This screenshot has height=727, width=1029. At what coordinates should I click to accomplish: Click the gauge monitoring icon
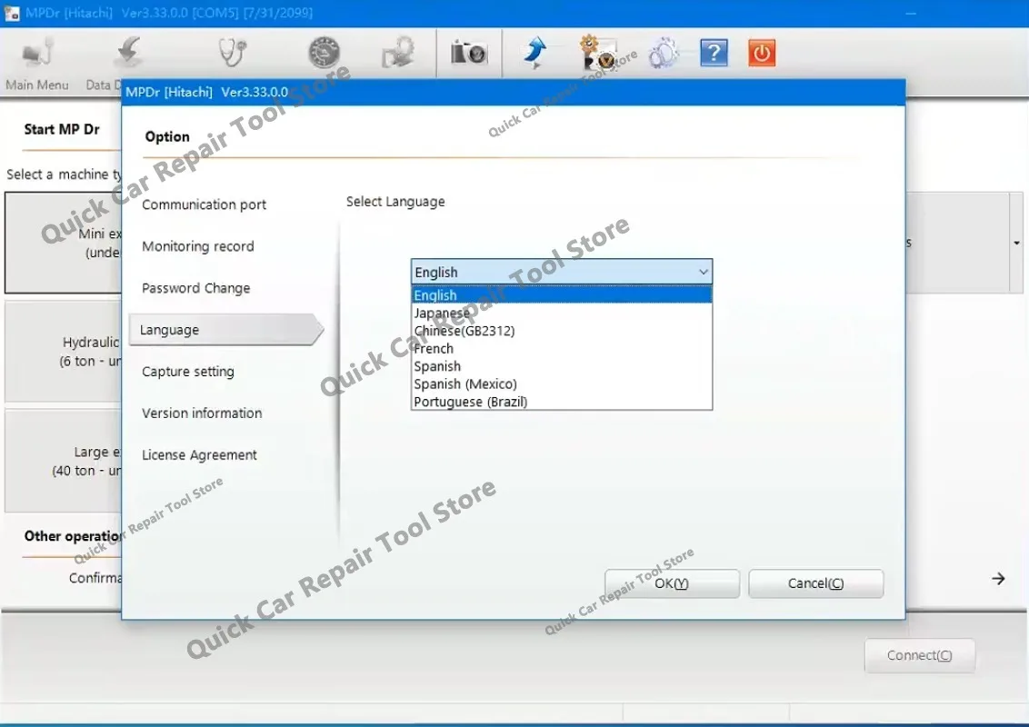point(325,53)
